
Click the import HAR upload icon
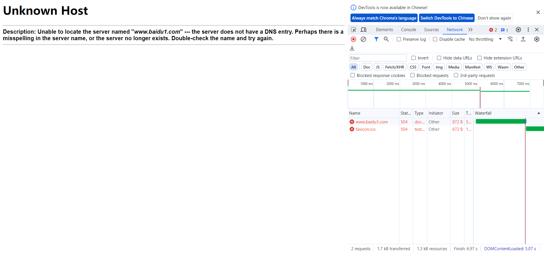(x=523, y=39)
